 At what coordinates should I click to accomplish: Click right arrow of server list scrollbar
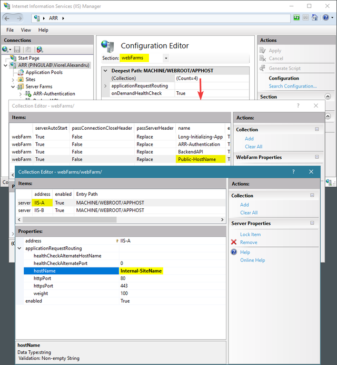[x=222, y=219]
